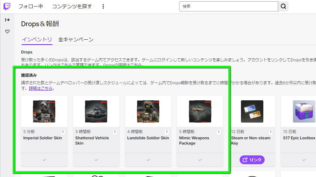Viewport: 316px width, 177px height.
Task: Open the S17 Epic Lootbox thumbnail
Action: pos(304,111)
